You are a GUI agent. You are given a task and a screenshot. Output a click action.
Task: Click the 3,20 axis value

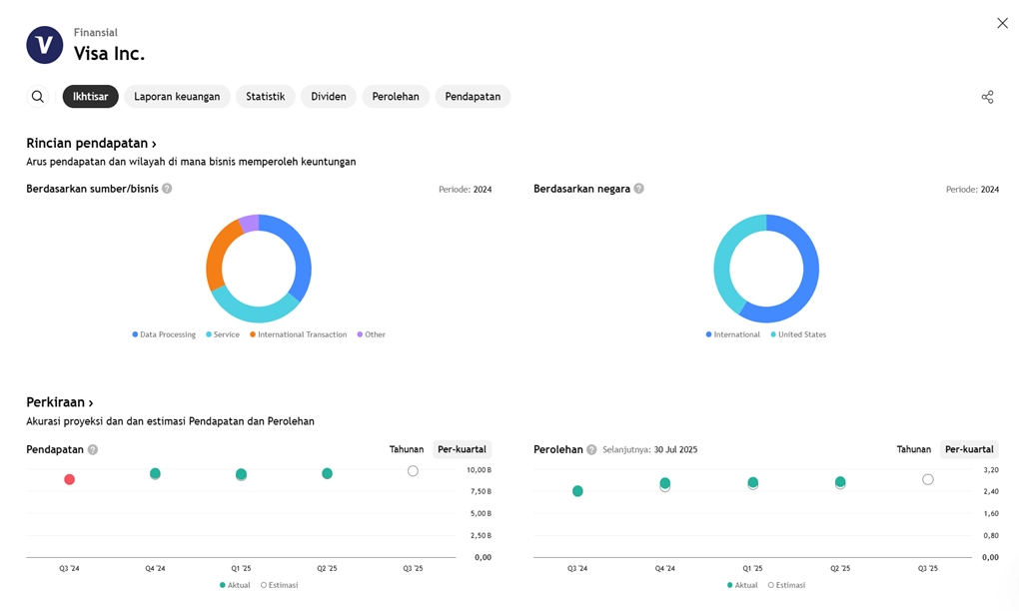click(991, 470)
